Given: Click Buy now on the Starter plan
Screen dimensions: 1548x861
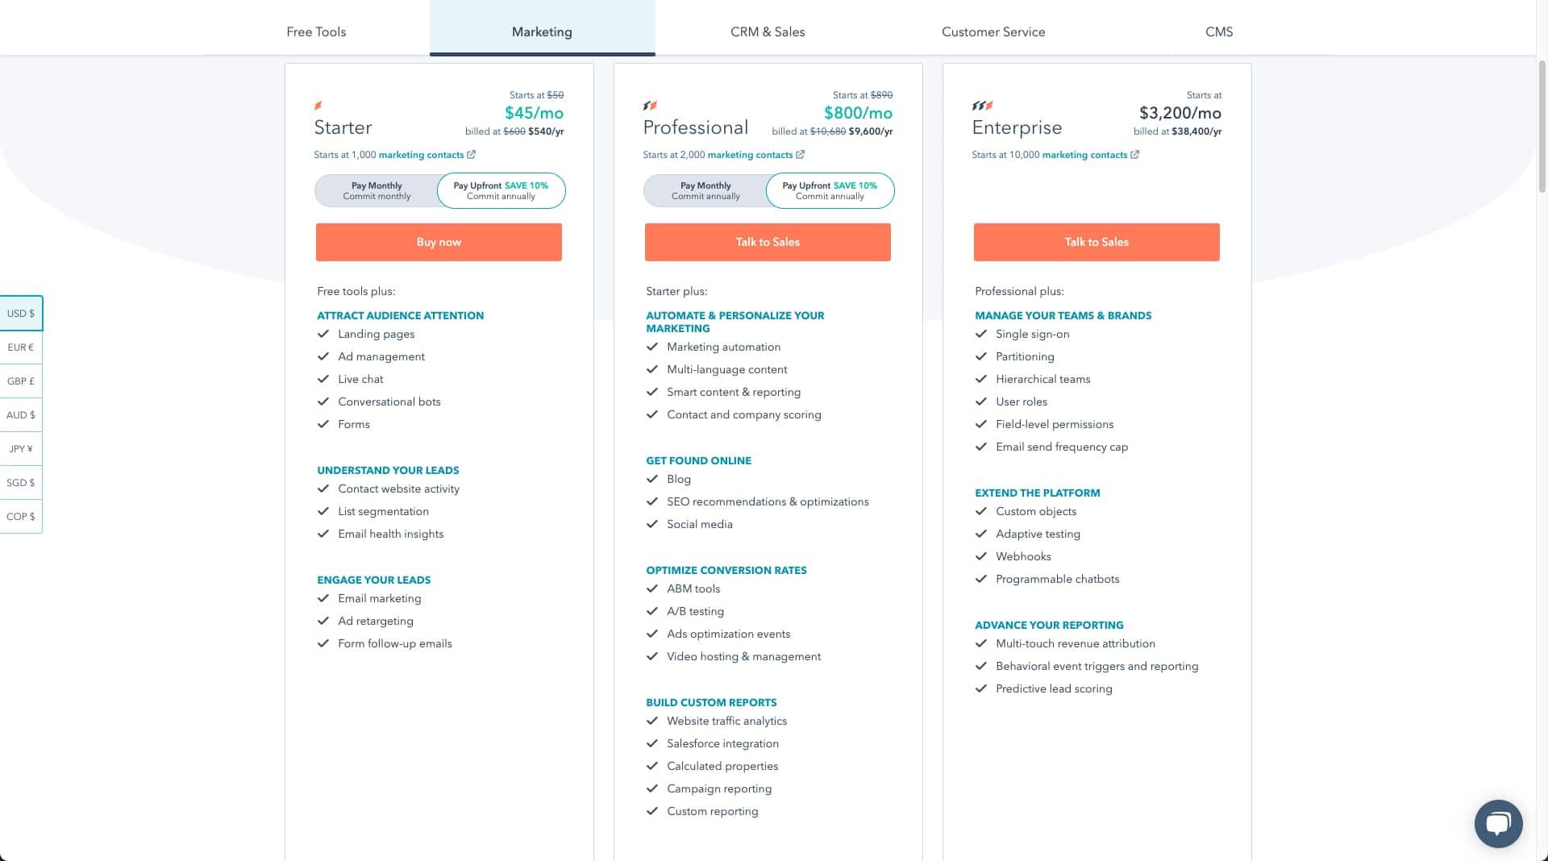Looking at the screenshot, I should (x=439, y=242).
